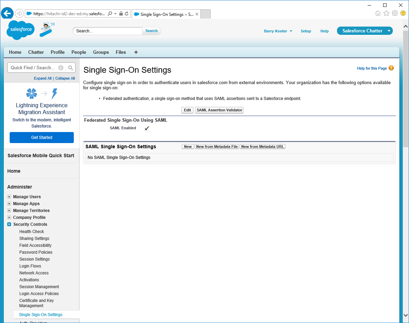Add a tab with the plus icon
Image resolution: width=409 pixels, height=323 pixels.
(x=136, y=52)
